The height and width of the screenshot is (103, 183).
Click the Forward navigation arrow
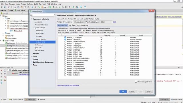[x=35, y=7]
